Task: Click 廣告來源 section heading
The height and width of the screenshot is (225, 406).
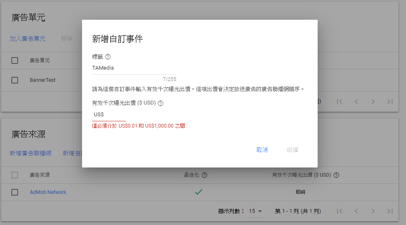Action: (29, 134)
